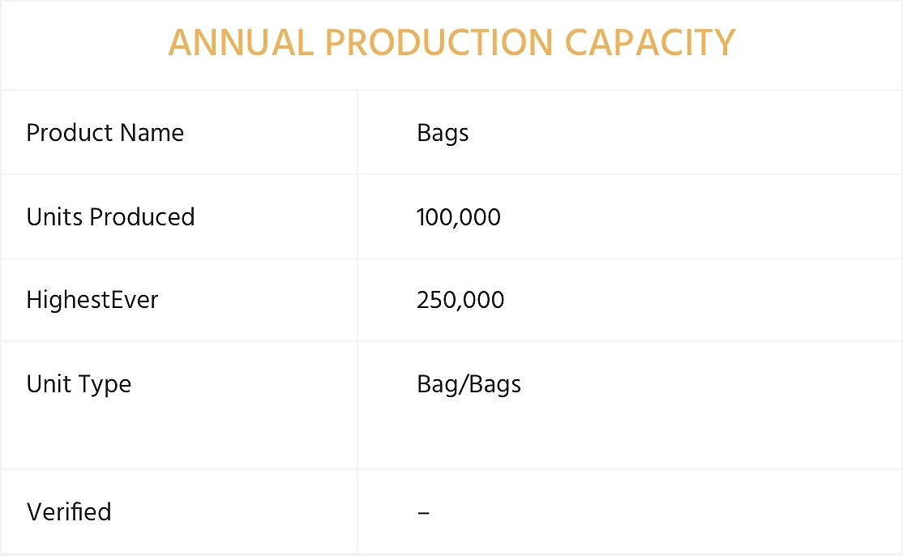
Task: Click the word Units in Units Produced
Action: (55, 217)
